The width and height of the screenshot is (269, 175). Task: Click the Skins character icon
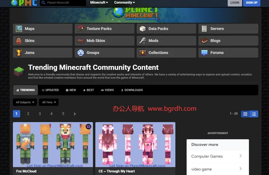19,41
